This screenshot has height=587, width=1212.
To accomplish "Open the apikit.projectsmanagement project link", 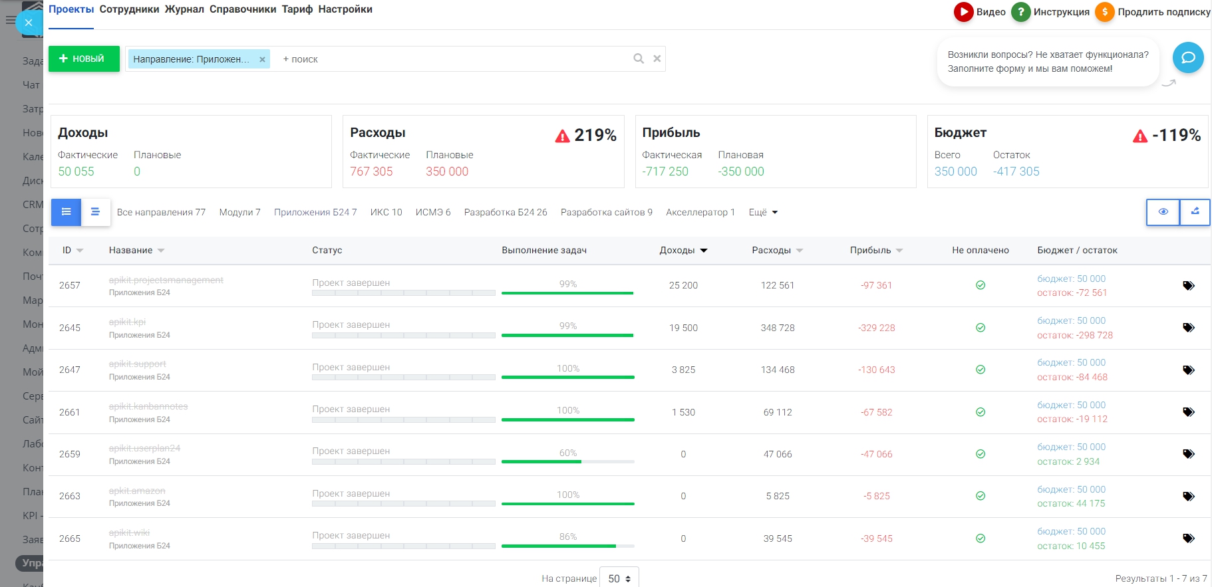I will tap(166, 280).
